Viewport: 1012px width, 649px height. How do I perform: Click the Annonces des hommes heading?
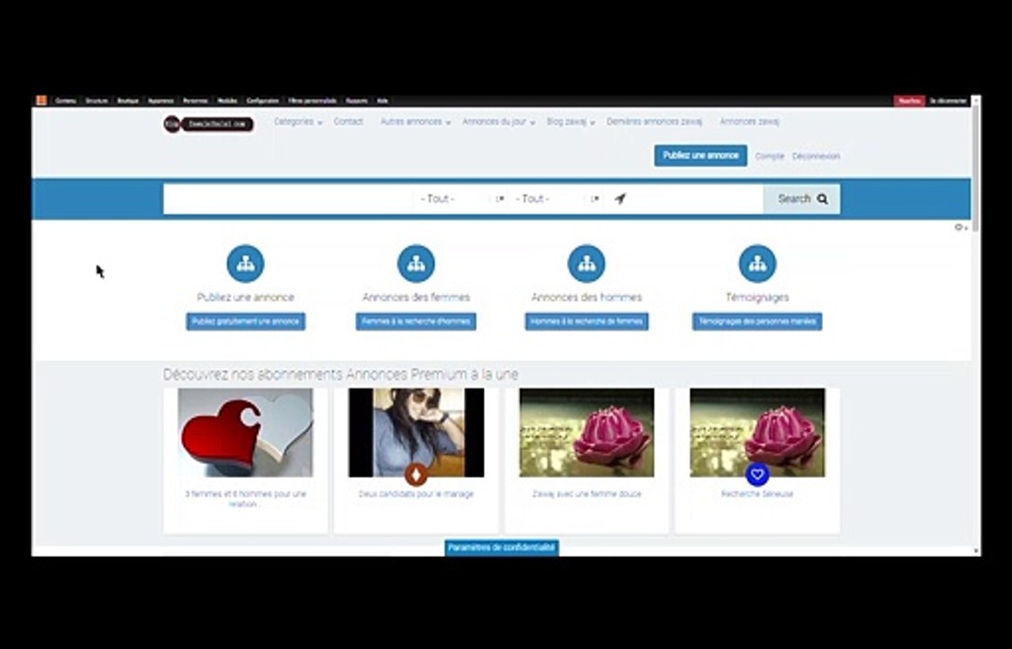(x=586, y=297)
